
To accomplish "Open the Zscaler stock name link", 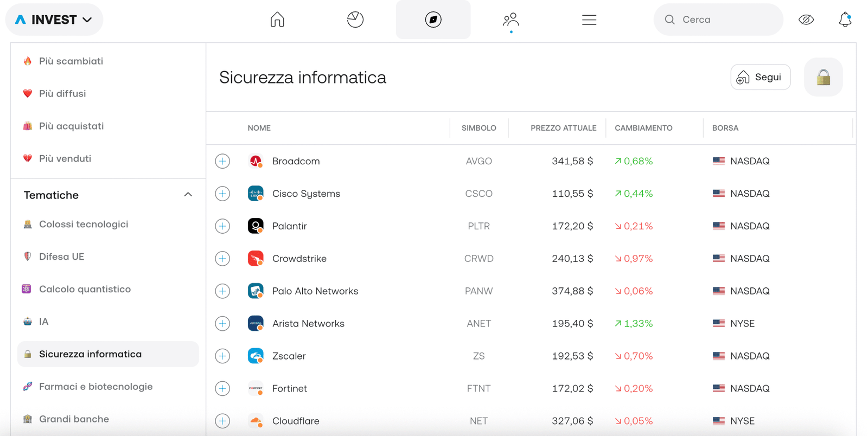I will coord(289,356).
